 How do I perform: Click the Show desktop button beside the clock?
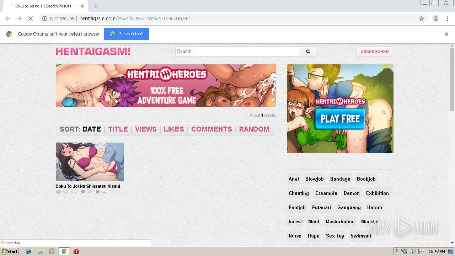[451, 251]
